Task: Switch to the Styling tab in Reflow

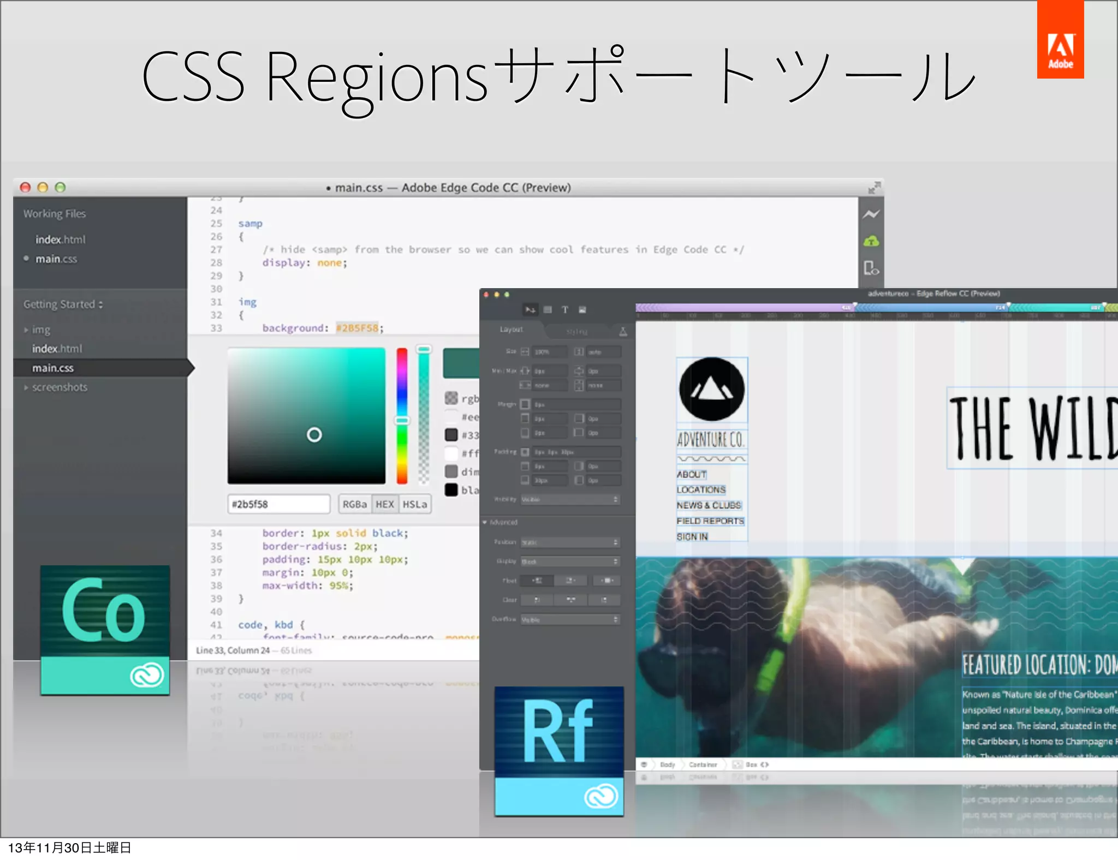Action: pyautogui.click(x=577, y=331)
